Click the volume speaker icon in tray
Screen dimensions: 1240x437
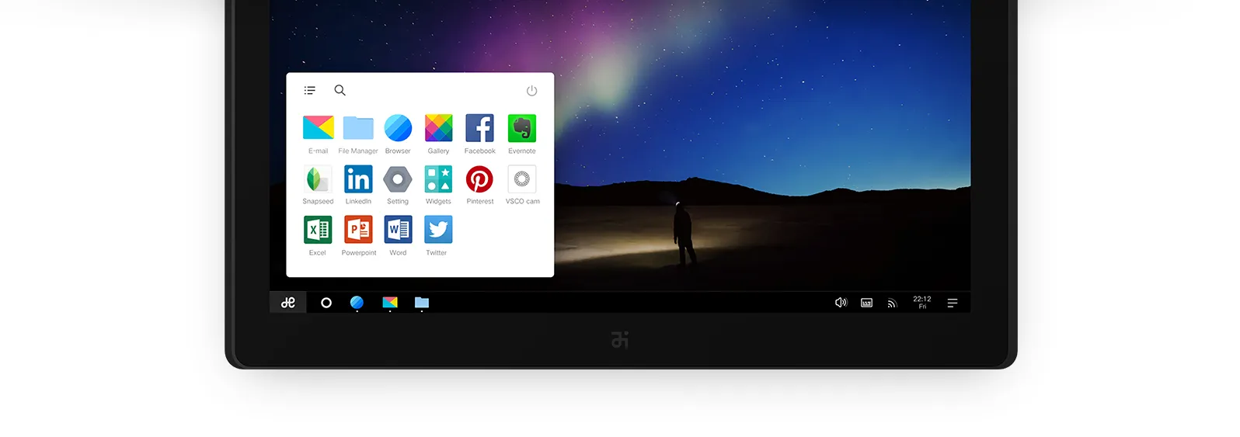[841, 303]
